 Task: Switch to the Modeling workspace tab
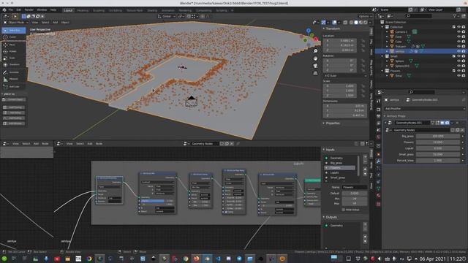click(83, 10)
